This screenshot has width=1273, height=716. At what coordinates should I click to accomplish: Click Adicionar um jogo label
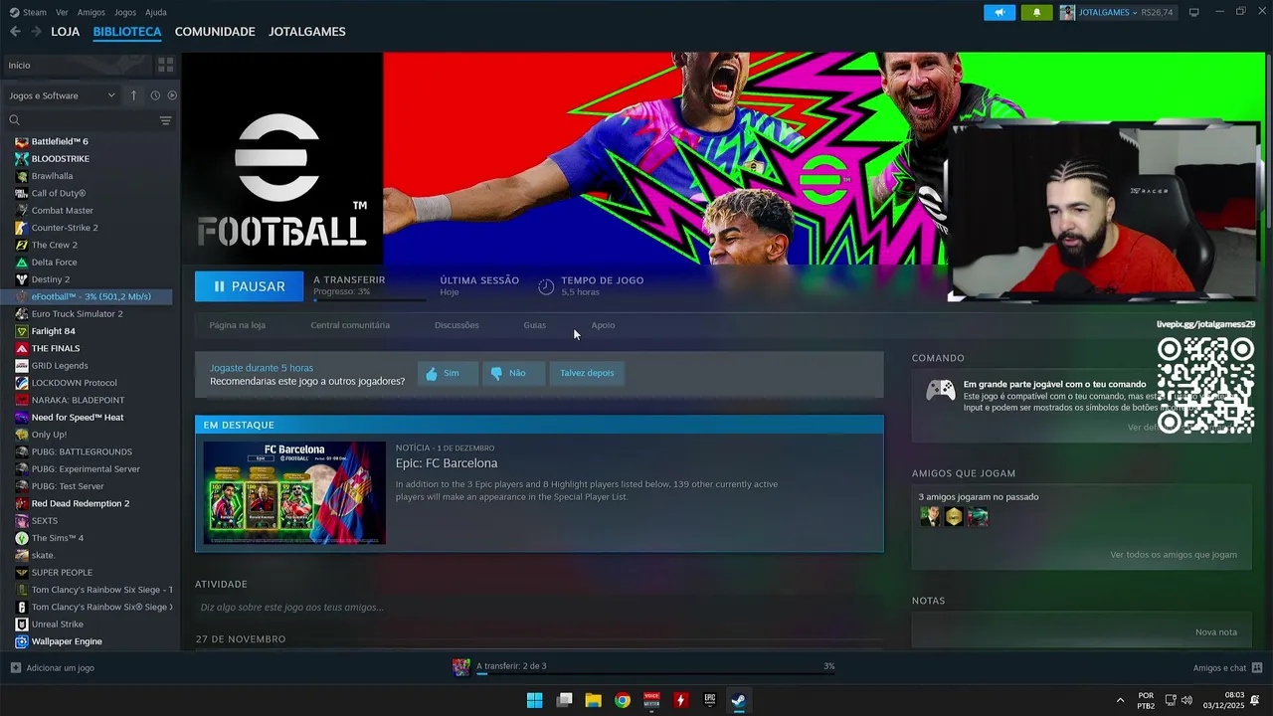(61, 667)
